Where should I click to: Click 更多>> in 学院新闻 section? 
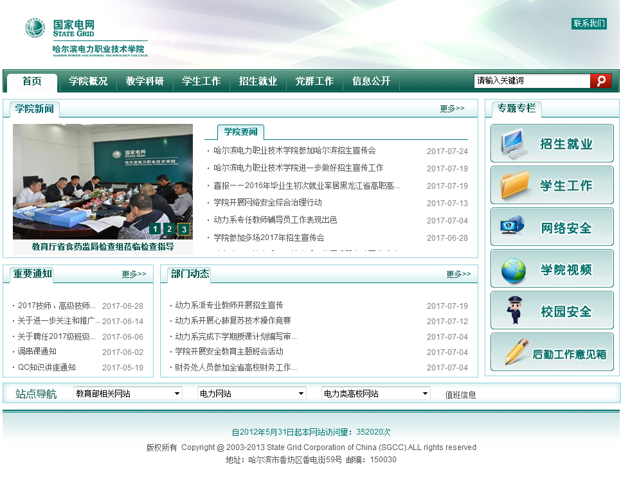tap(452, 109)
